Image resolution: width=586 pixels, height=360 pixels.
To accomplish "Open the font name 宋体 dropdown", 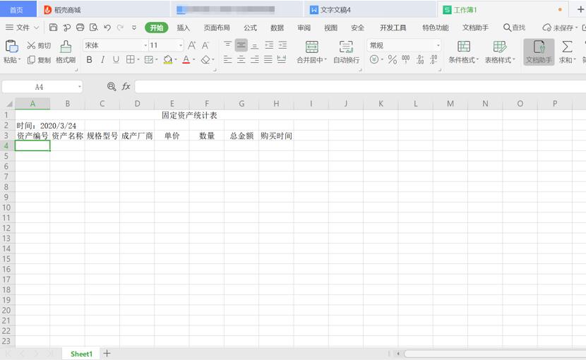I will (x=145, y=45).
